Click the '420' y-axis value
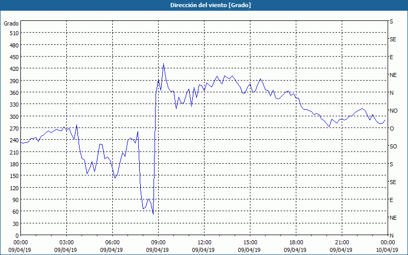The height and width of the screenshot is (255, 408). [14, 69]
